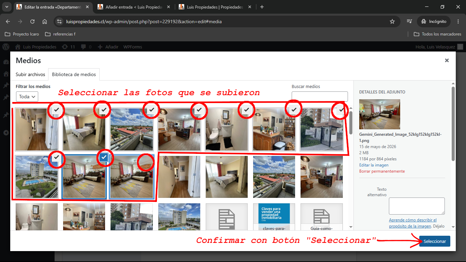Screen dimensions: 466x262
Task: Switch to the Subir archivos tab
Action: tap(30, 74)
